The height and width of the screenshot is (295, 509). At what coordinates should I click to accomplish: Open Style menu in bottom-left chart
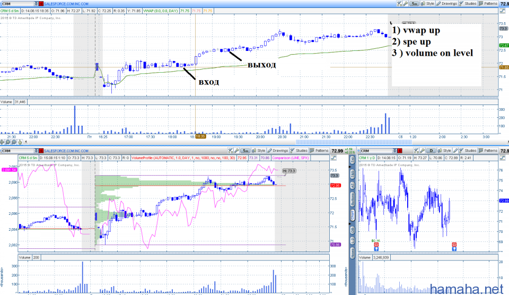click(259, 151)
